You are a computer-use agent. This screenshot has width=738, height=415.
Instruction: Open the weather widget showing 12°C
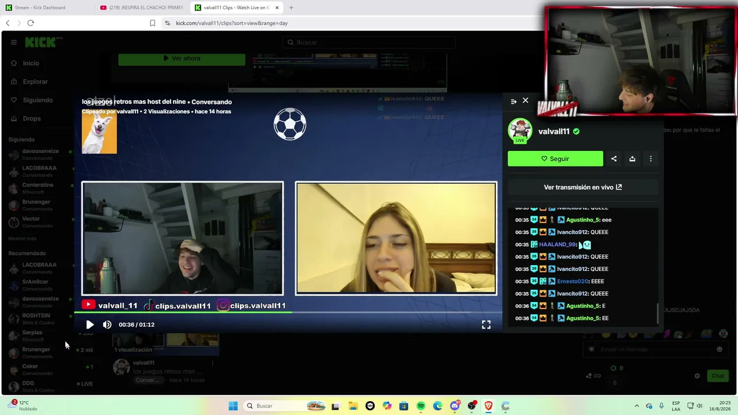24,406
